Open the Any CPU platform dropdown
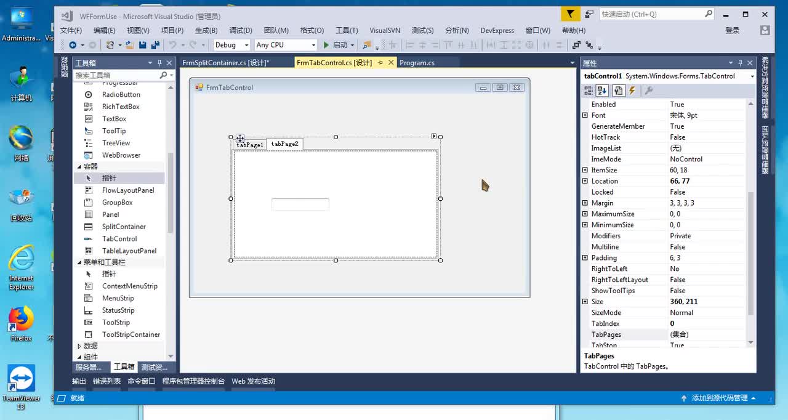The image size is (788, 420). tap(313, 45)
